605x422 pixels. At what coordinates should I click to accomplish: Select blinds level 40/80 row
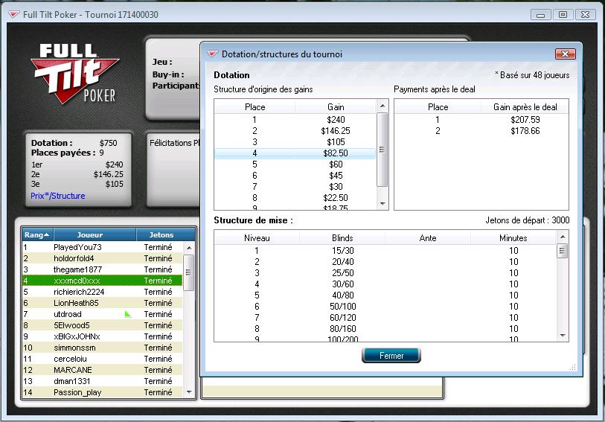point(385,295)
